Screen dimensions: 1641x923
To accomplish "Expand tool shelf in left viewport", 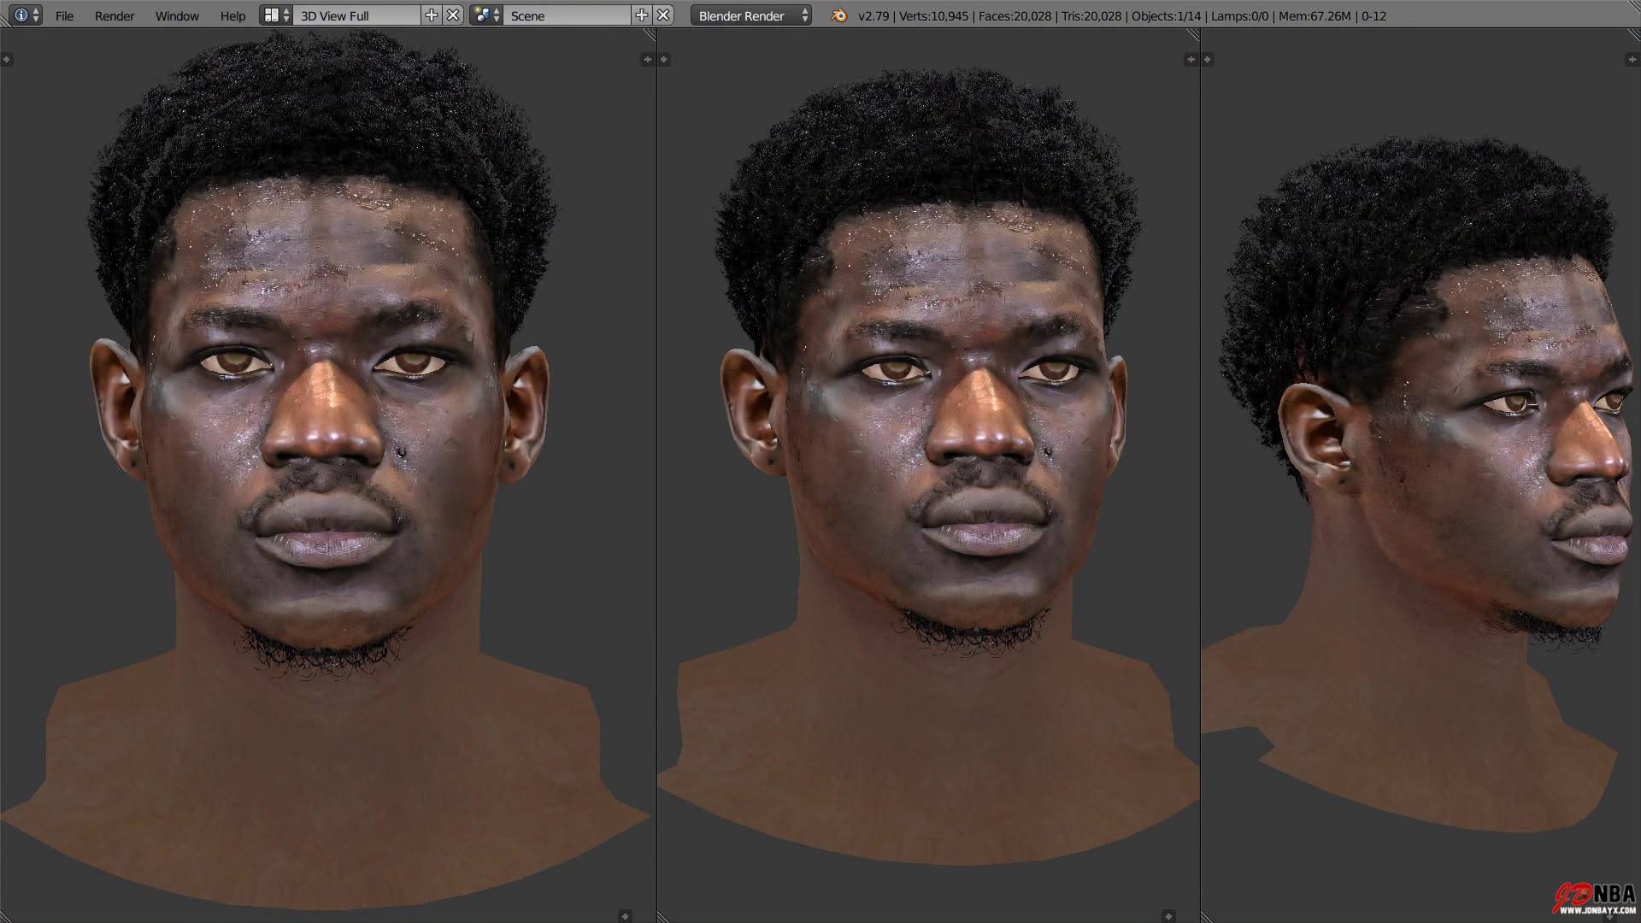I will [x=7, y=59].
